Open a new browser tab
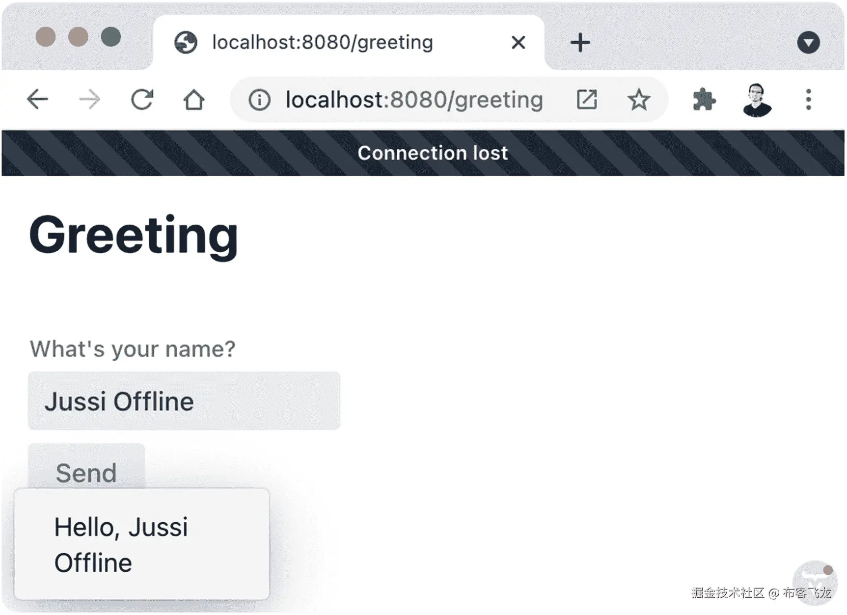 pyautogui.click(x=580, y=42)
